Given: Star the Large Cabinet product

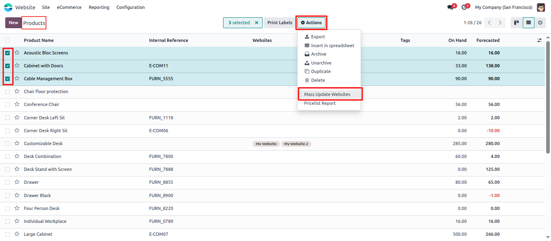Looking at the screenshot, I should [x=17, y=234].
